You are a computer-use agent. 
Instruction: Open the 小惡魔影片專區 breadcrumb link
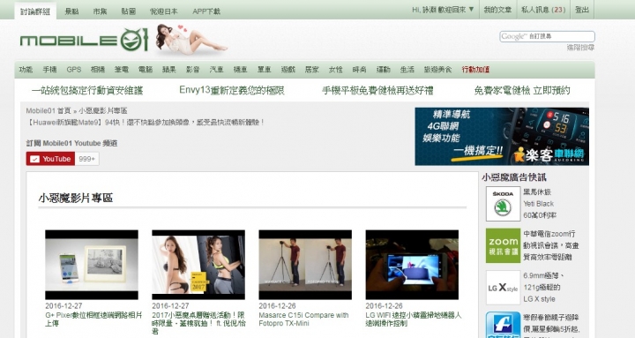click(103, 110)
